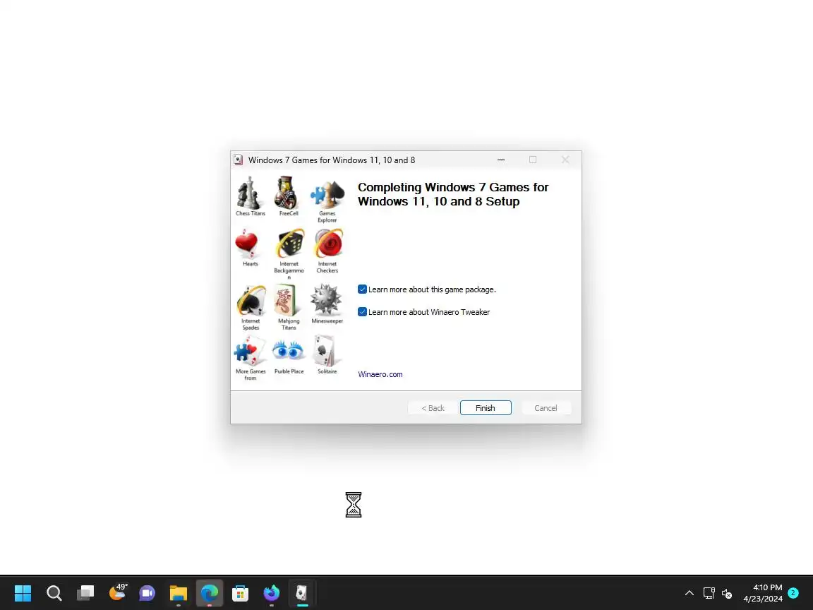The width and height of the screenshot is (813, 610).
Task: Open Task View on the taskbar
Action: click(85, 592)
